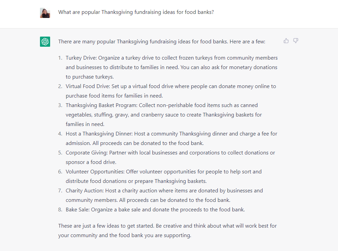Screen dimensions: 338x251
Task: Click the 'Virtual Food Drive' list item
Action: click(171, 91)
